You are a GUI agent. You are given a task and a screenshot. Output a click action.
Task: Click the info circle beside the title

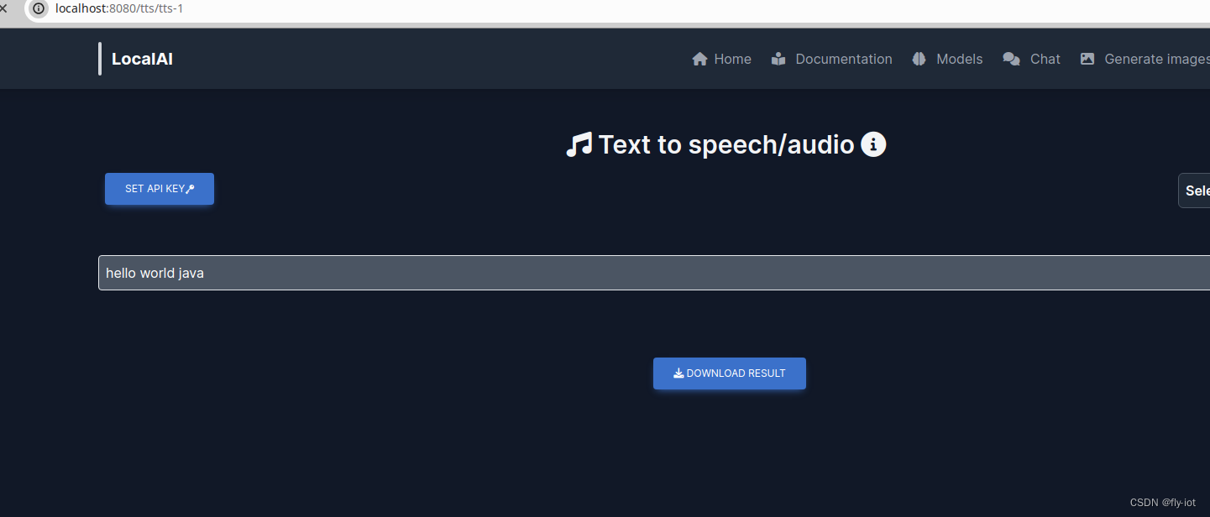pos(873,144)
